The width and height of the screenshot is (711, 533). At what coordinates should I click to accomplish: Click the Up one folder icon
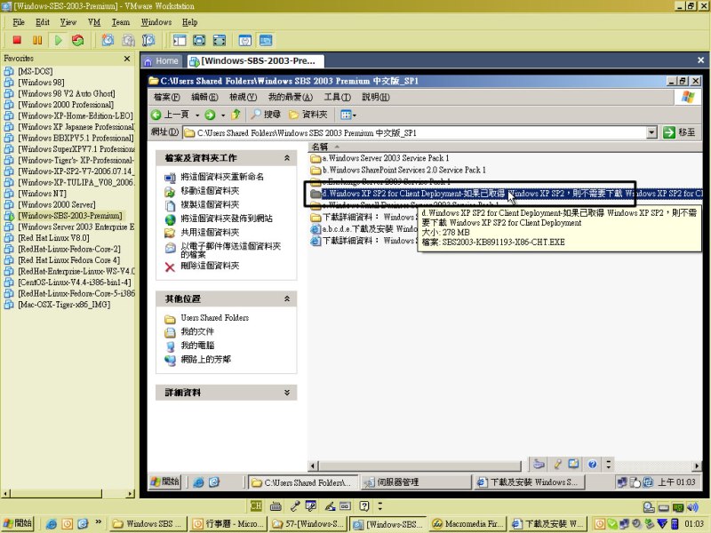[x=236, y=115]
